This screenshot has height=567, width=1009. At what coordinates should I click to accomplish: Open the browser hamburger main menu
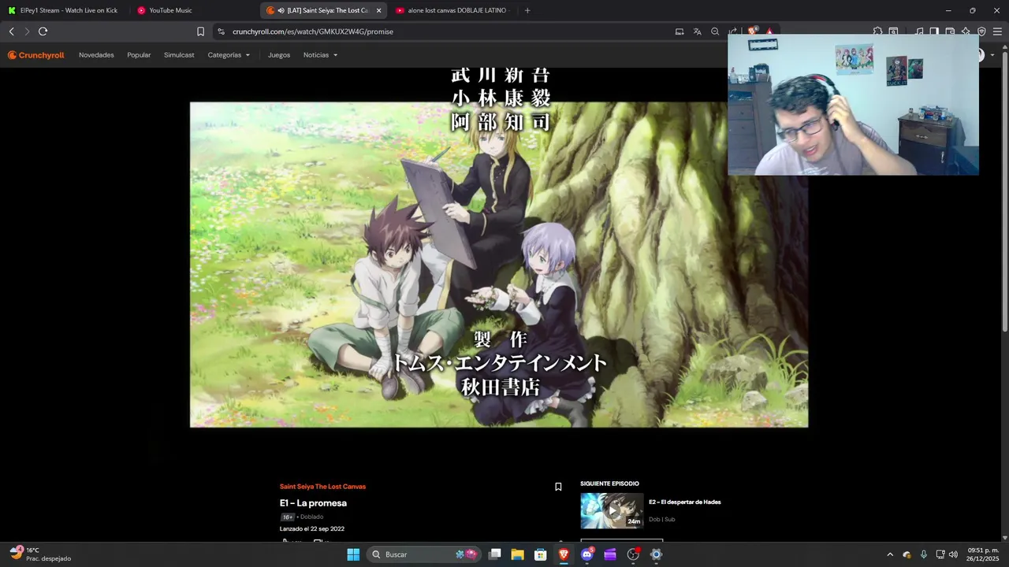tap(998, 31)
